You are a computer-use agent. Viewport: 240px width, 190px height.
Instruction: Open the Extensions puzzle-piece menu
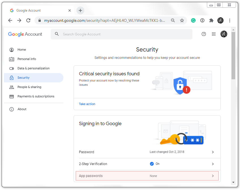[x=211, y=20]
